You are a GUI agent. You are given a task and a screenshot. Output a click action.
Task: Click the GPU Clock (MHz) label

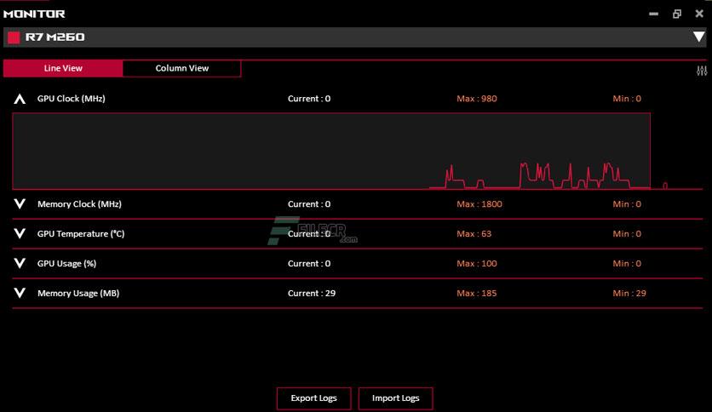click(72, 99)
